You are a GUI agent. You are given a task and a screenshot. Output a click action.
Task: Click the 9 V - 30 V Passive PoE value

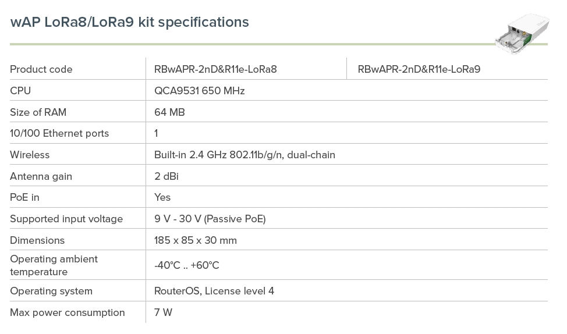[210, 219]
